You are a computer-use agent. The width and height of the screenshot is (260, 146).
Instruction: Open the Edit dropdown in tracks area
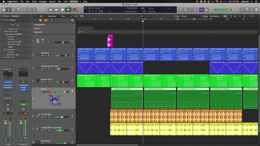pos(42,16)
